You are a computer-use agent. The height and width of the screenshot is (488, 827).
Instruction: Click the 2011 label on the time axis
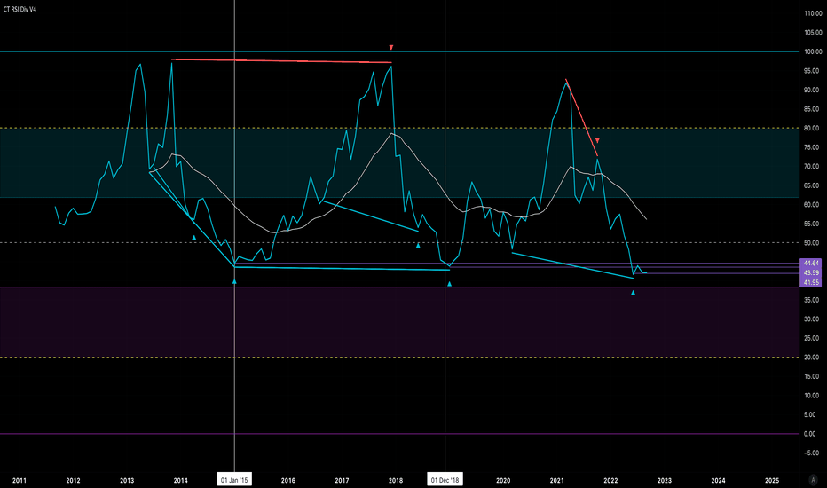pos(19,480)
